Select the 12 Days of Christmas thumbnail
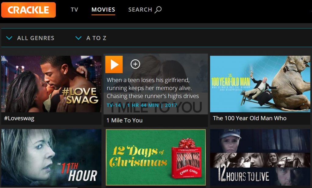Viewport: 312px width, 188px height. point(156,157)
